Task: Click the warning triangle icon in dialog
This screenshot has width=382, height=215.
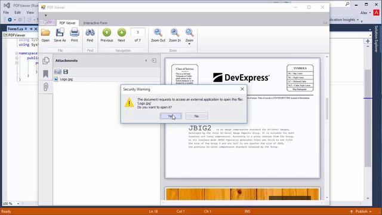Action: [x=129, y=103]
